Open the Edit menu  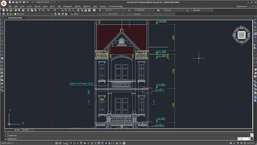coord(16,6)
